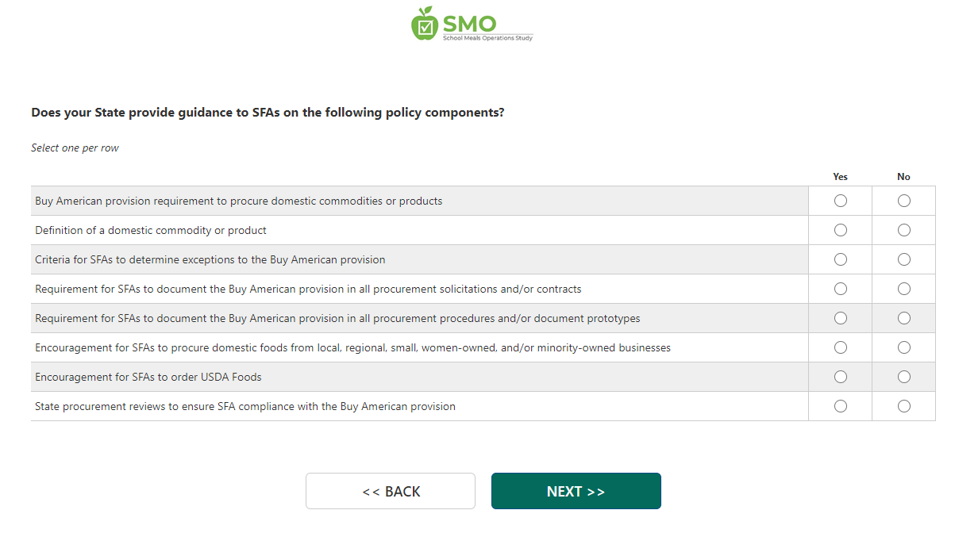The height and width of the screenshot is (533, 955).
Task: Select No for procurement solicitations and/or contracts row
Action: 904,289
